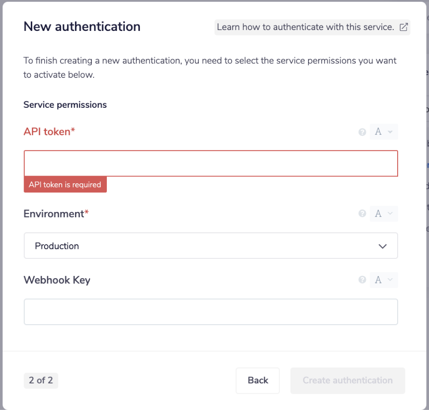429x410 pixels.
Task: Click the Create authentication button
Action: coord(347,380)
